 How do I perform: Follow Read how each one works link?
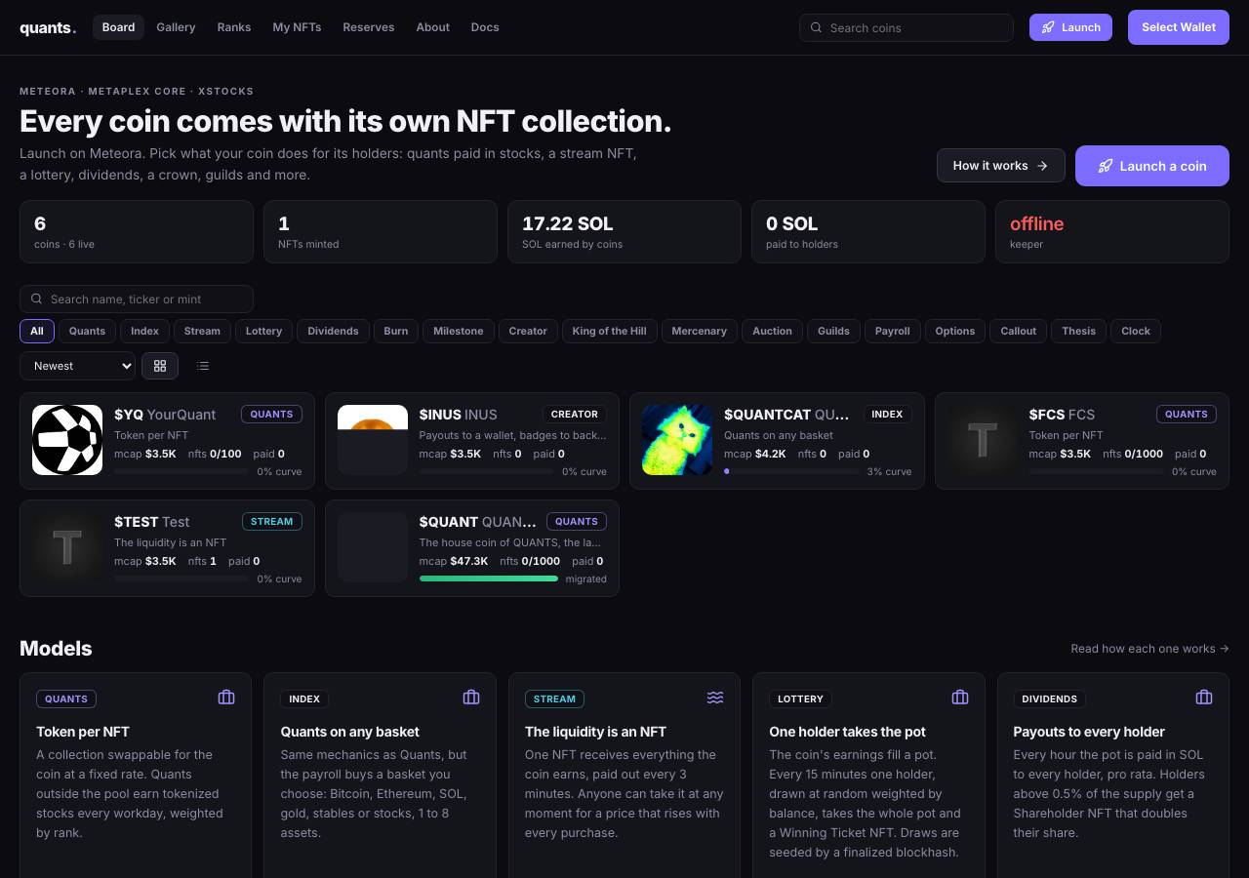pyautogui.click(x=1149, y=649)
